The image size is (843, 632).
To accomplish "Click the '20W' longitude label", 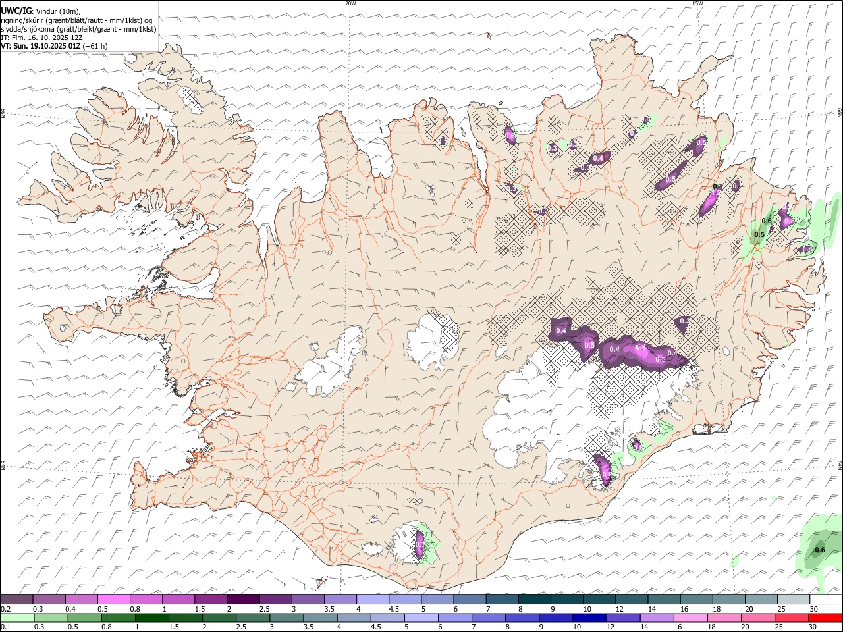I will click(350, 3).
